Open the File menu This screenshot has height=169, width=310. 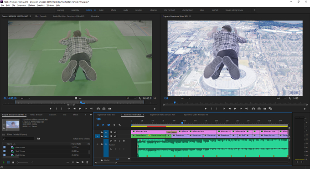click(x=3, y=5)
